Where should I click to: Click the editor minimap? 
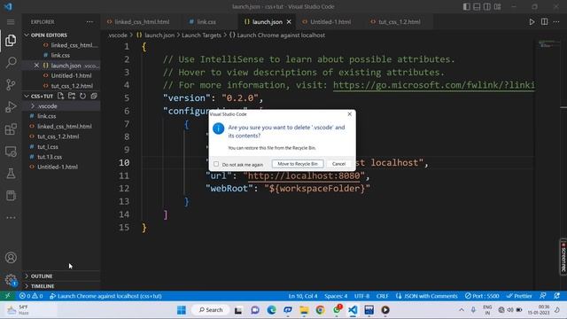[549, 44]
